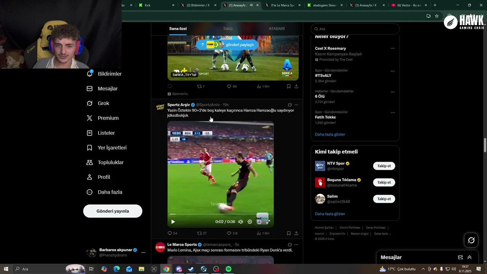This screenshot has width=487, height=274.
Task: Open Steam from the taskbar
Action: click(x=191, y=269)
